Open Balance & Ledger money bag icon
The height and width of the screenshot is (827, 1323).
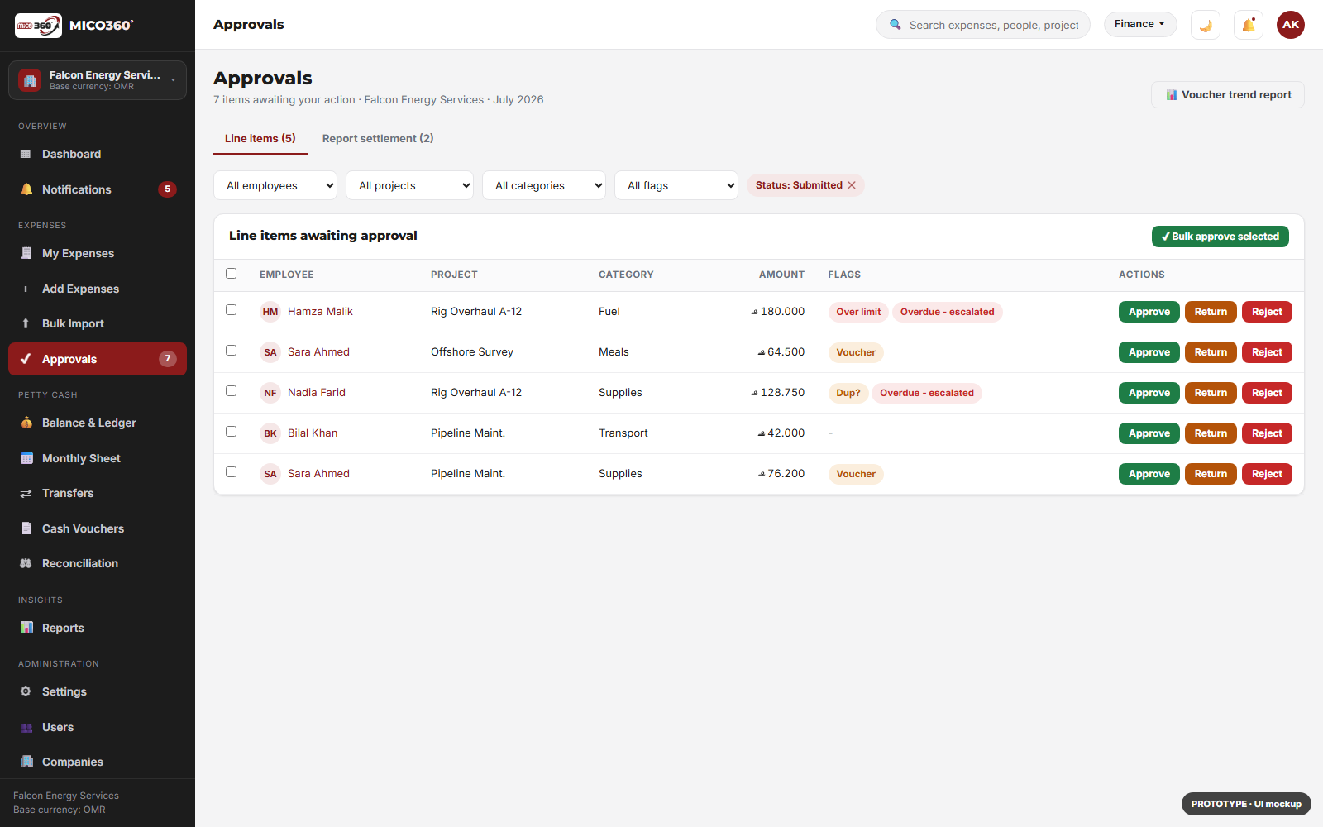(x=26, y=423)
